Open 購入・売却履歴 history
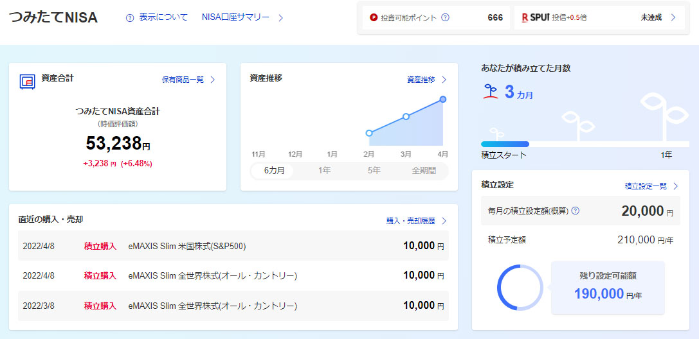This screenshot has width=699, height=339. [x=415, y=221]
